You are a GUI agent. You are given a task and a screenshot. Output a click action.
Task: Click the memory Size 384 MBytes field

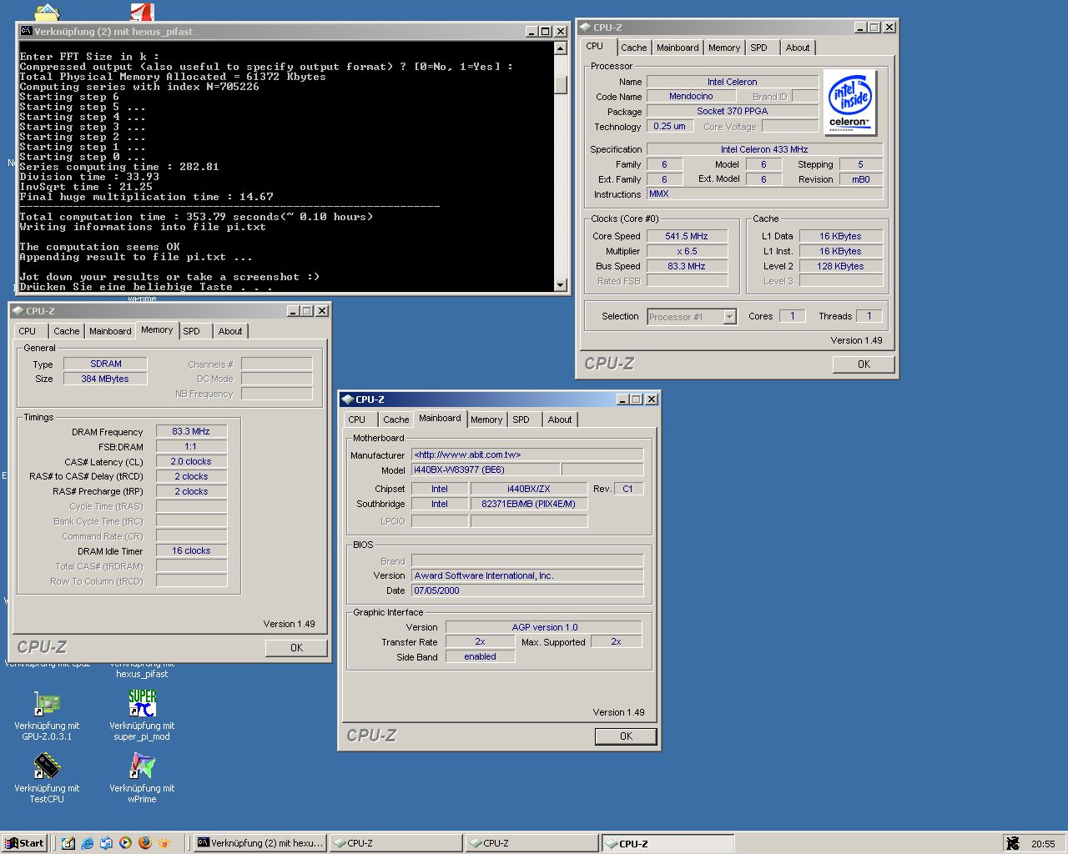pos(106,379)
